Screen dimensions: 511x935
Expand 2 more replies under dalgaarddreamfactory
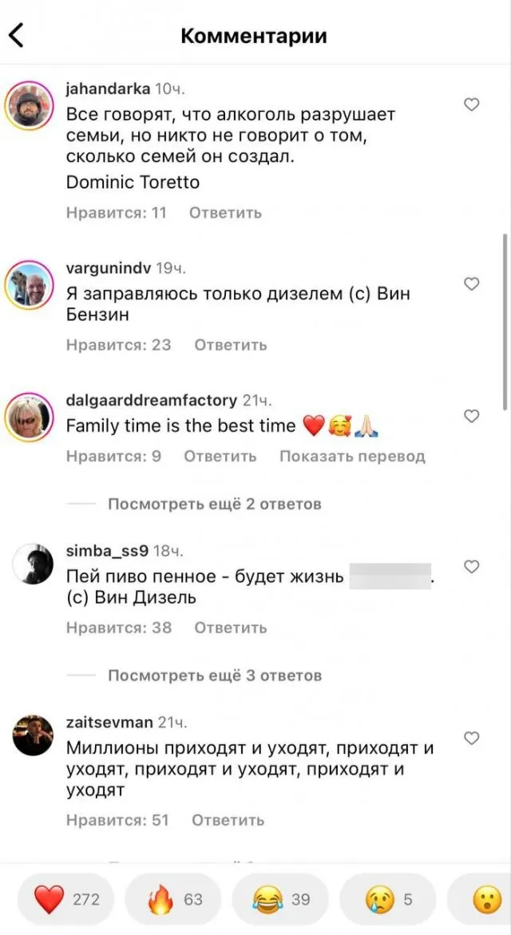215,504
